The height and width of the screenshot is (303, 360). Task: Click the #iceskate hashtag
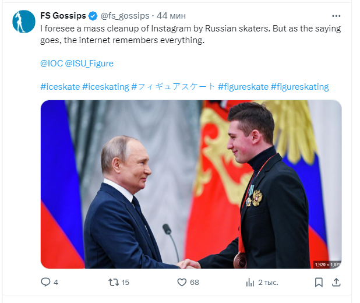click(x=59, y=87)
